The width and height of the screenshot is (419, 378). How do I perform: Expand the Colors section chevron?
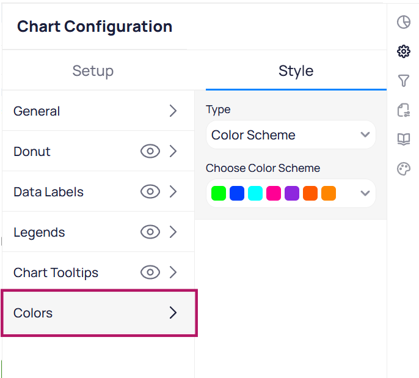[173, 313]
